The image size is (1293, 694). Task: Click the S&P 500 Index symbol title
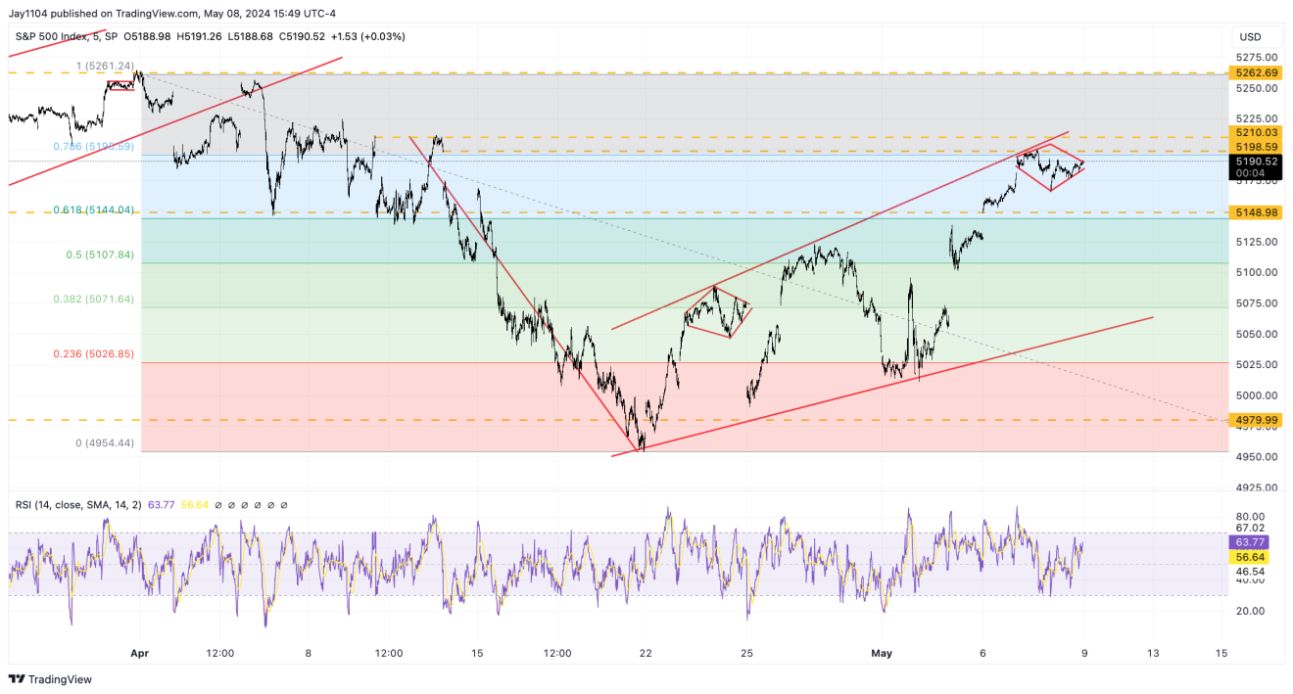coord(59,36)
